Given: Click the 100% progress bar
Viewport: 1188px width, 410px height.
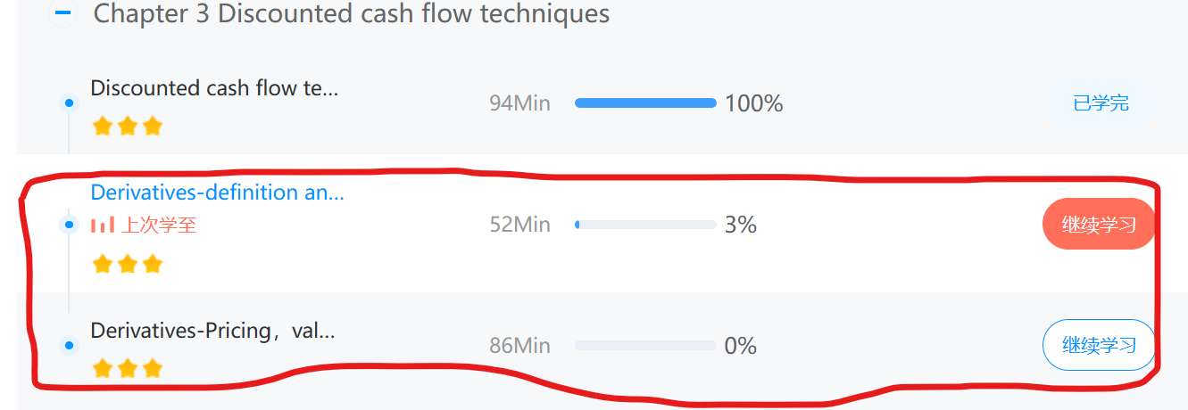Looking at the screenshot, I should point(645,103).
